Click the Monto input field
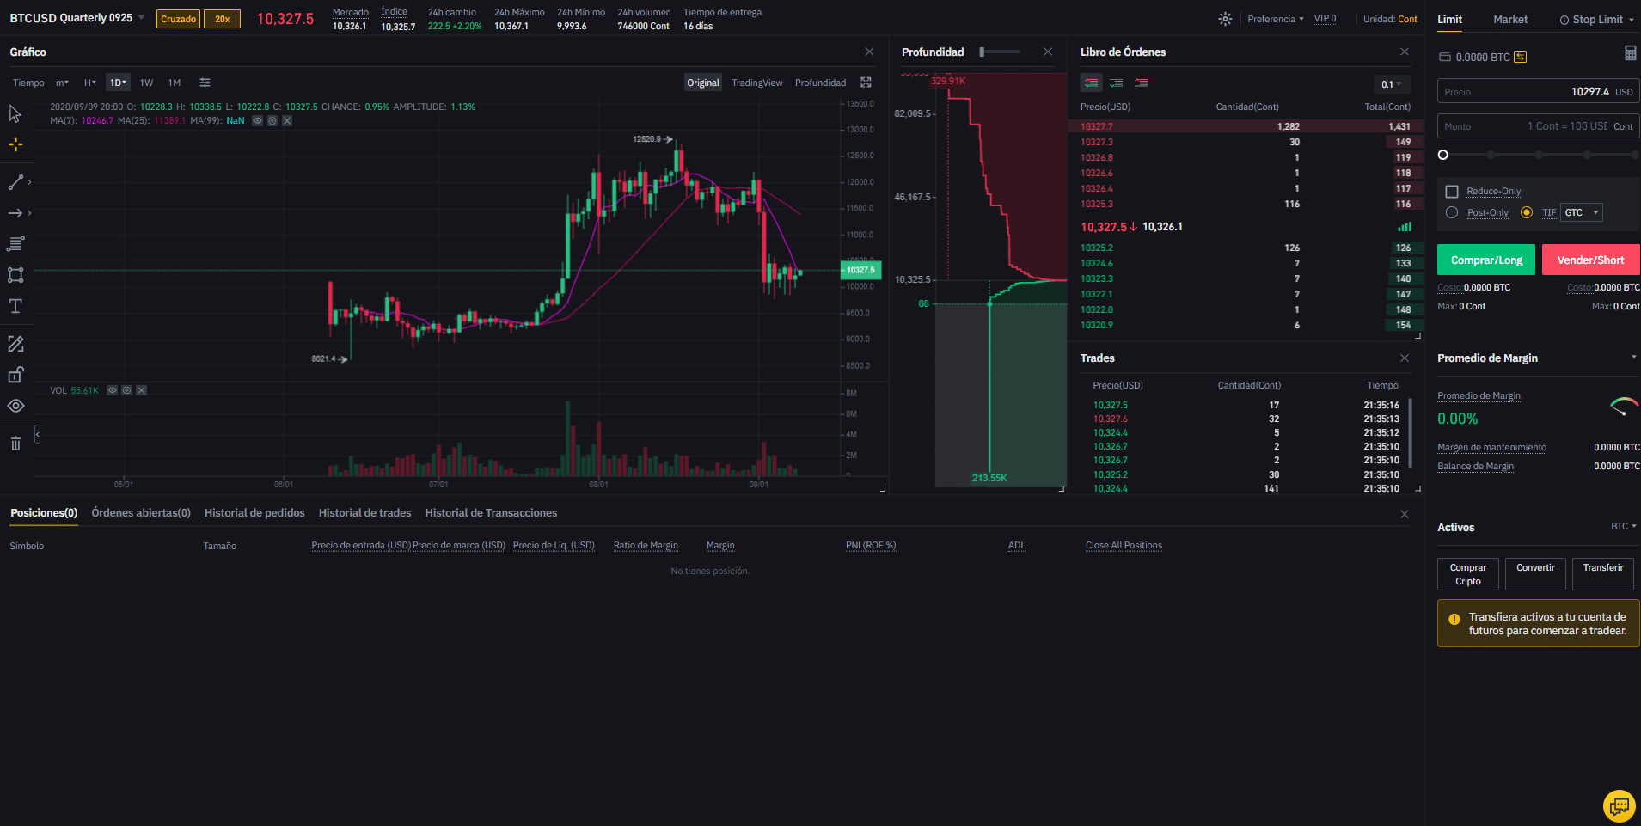 coord(1538,125)
